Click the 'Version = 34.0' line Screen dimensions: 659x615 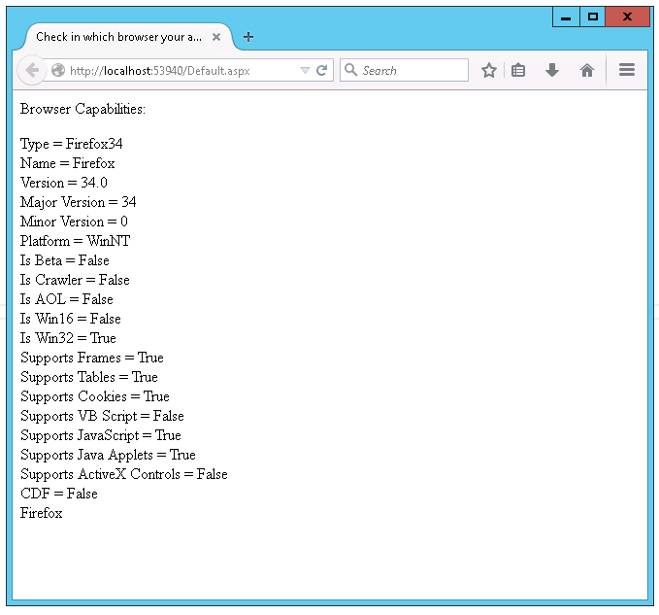point(64,183)
